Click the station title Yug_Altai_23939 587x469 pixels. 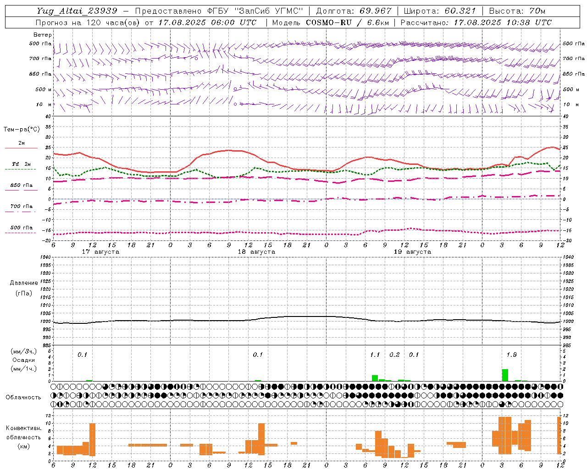pos(78,11)
